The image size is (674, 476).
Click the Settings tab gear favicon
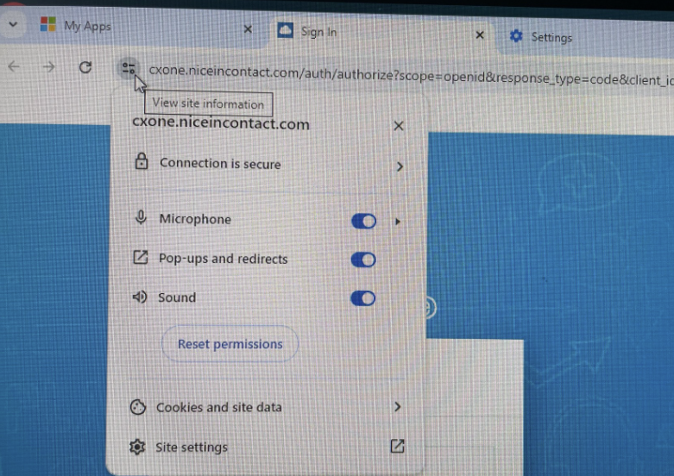point(516,36)
